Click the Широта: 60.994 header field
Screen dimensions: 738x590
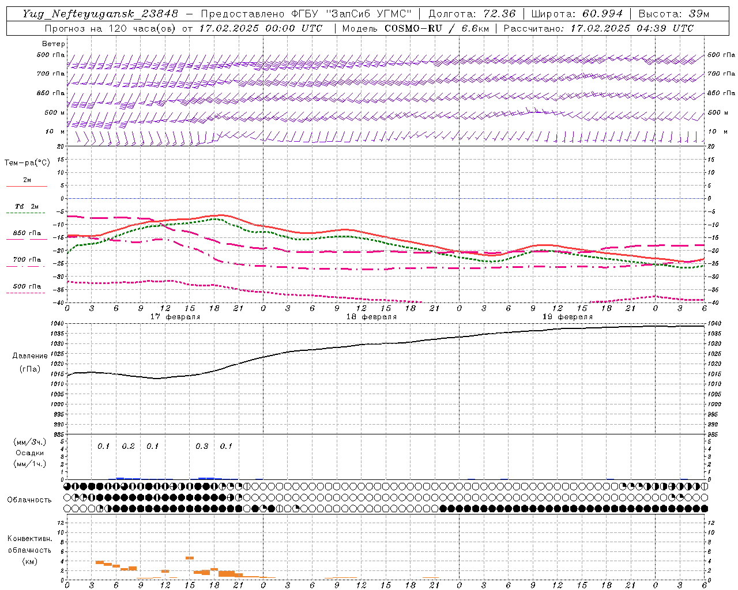click(577, 14)
